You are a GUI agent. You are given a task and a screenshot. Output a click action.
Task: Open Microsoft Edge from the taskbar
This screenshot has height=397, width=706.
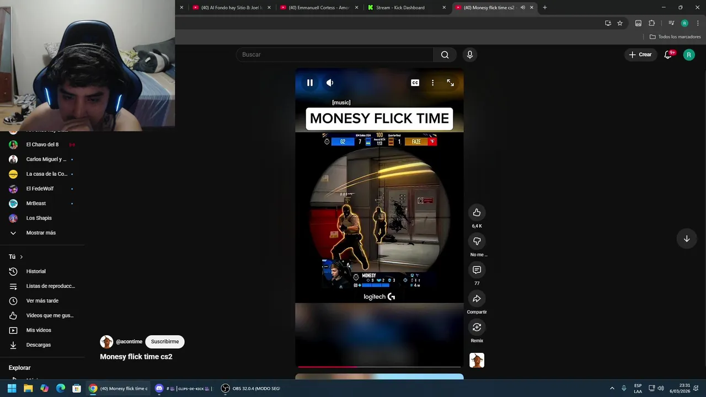[61, 389]
